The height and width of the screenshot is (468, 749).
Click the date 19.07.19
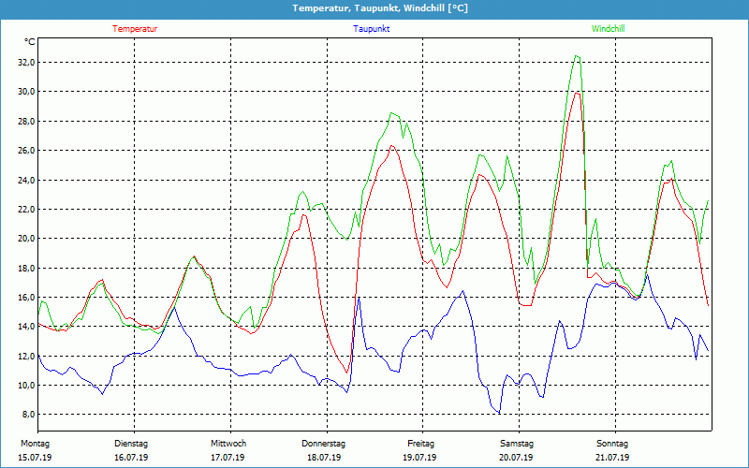[x=419, y=458]
